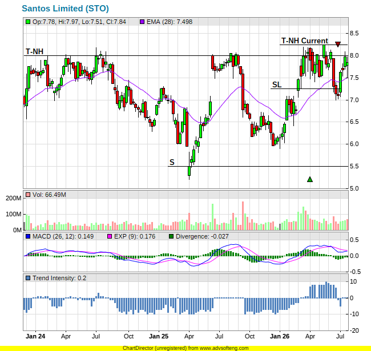Click the 8.5 price axis label
Image resolution: width=371 pixels, height=351 pixels.
pyautogui.click(x=354, y=33)
